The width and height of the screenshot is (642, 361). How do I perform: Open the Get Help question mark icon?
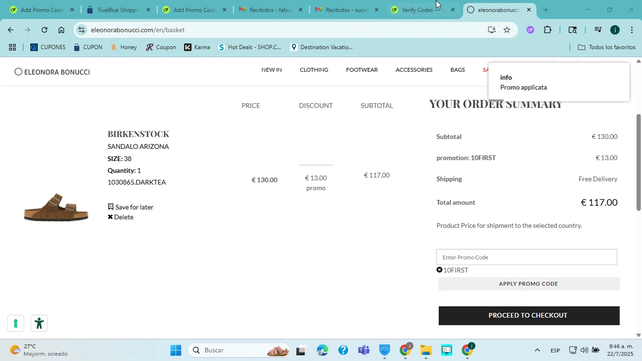pyautogui.click(x=343, y=350)
